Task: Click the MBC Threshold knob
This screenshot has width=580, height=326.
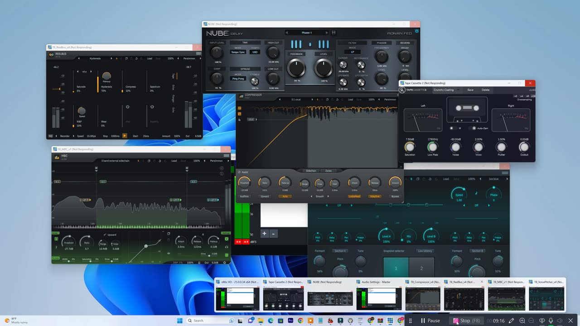Action: coord(68,243)
